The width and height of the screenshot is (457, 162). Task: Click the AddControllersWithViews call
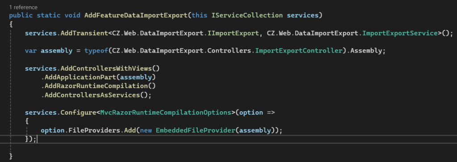point(106,69)
